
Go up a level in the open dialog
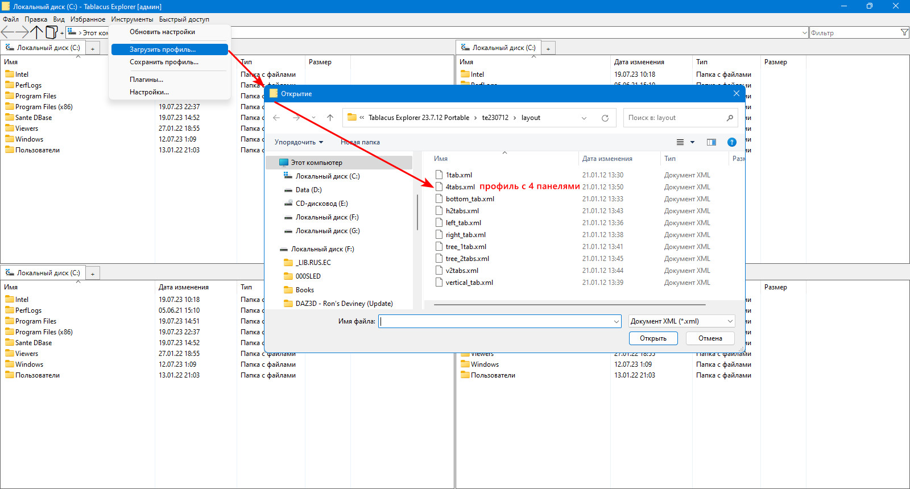click(330, 118)
